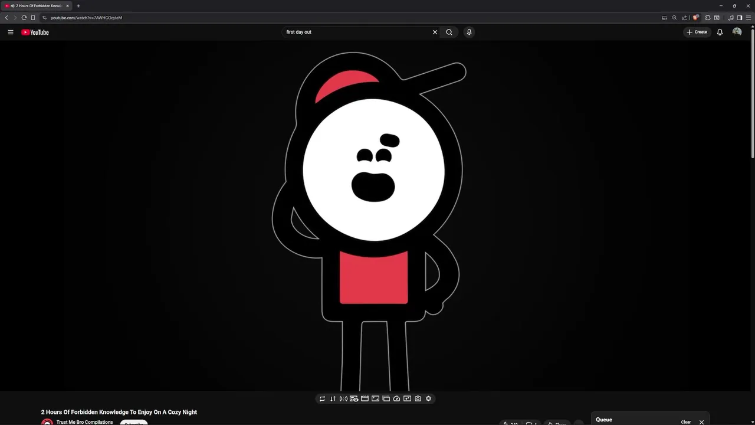The image size is (755, 425).
Task: Open the Brave Shields lion icon
Action: [x=696, y=18]
